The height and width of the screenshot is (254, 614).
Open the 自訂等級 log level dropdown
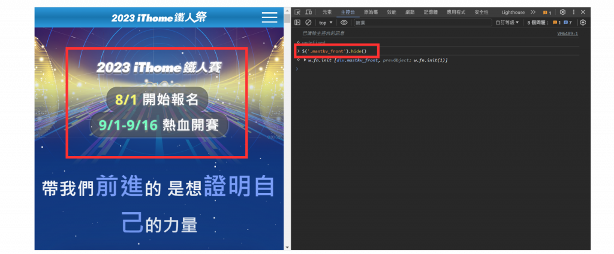507,23
